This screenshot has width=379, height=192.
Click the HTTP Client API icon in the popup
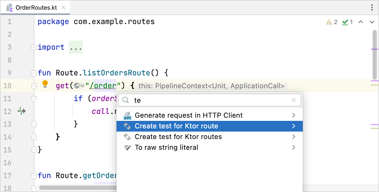pos(127,115)
